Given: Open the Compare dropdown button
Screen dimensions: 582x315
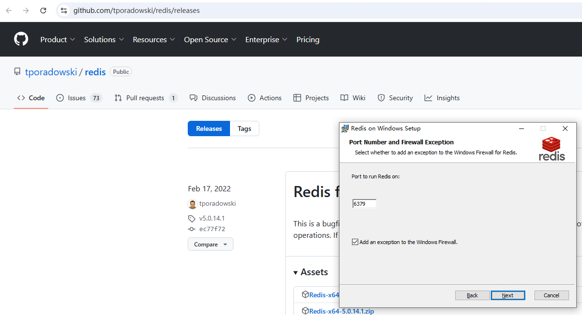Looking at the screenshot, I should (210, 244).
